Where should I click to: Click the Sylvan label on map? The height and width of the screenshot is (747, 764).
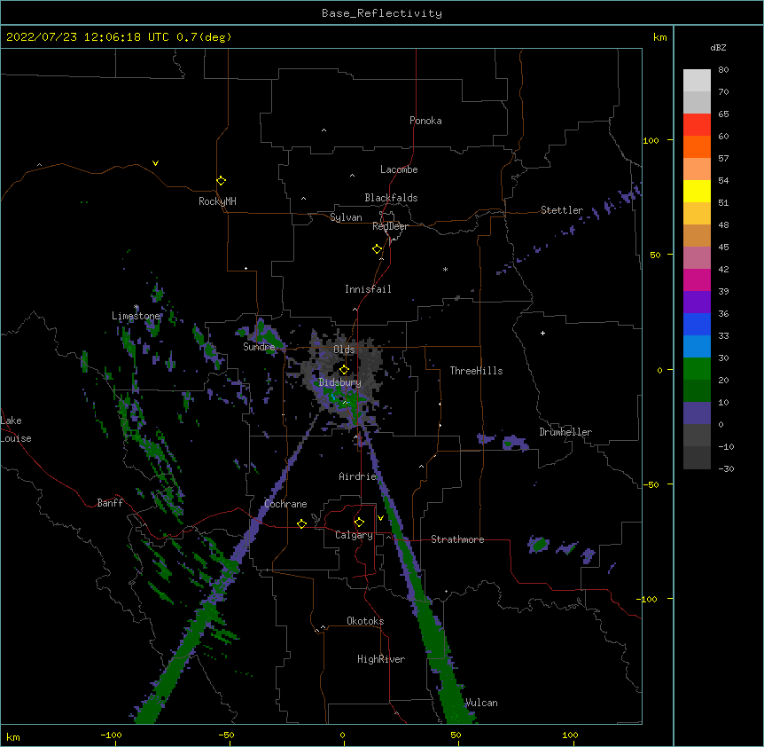(x=346, y=217)
